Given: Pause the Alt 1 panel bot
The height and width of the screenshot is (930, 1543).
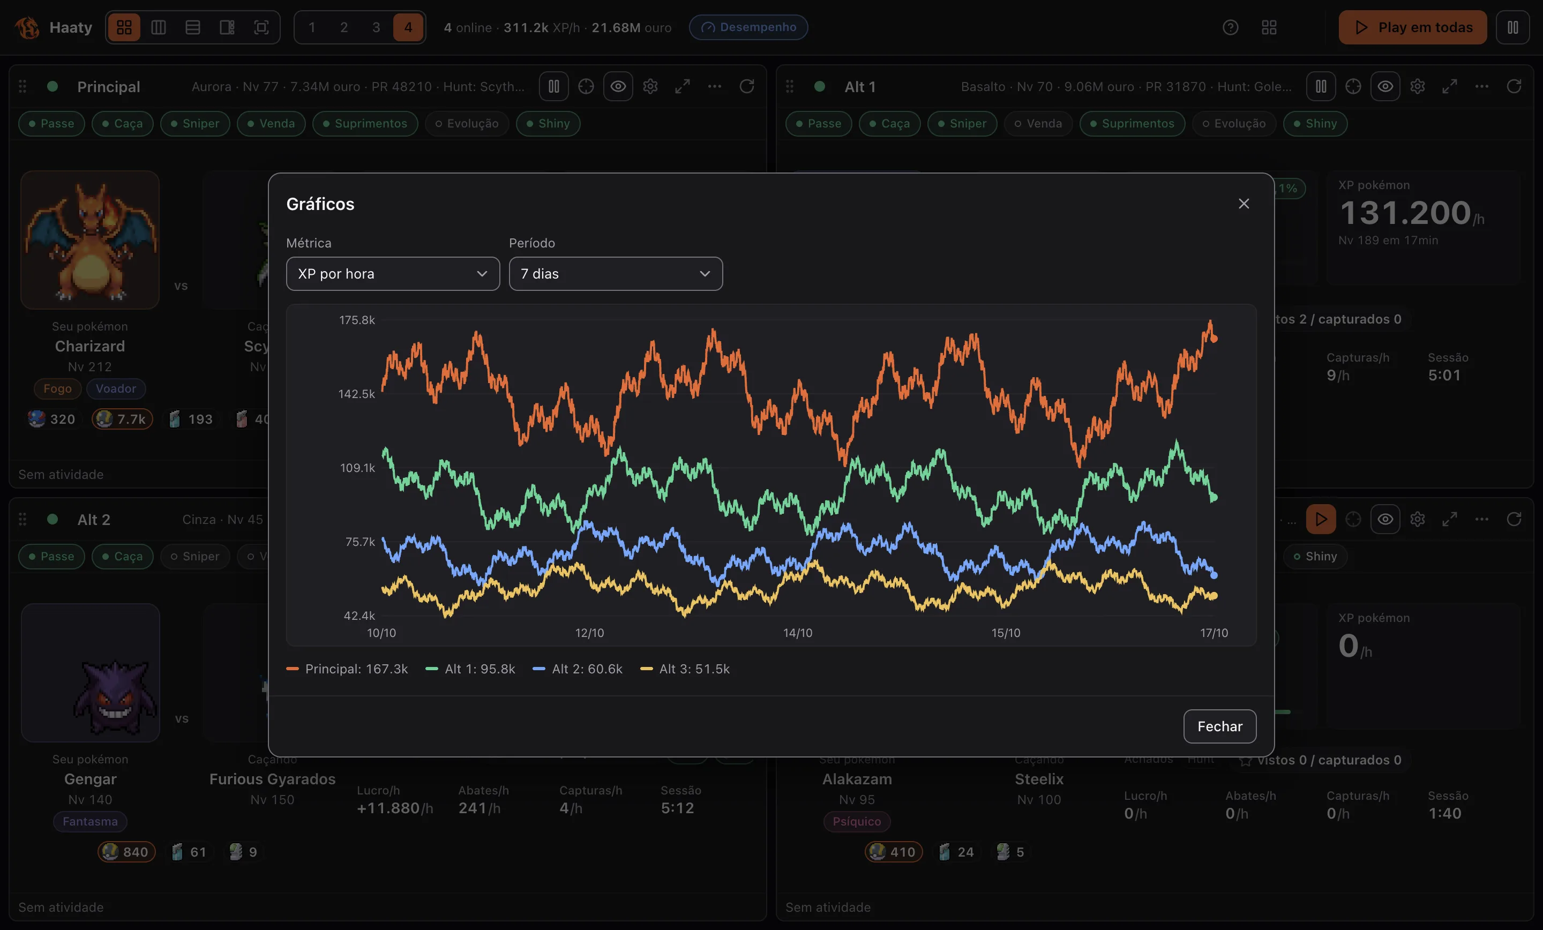Looking at the screenshot, I should (1321, 86).
